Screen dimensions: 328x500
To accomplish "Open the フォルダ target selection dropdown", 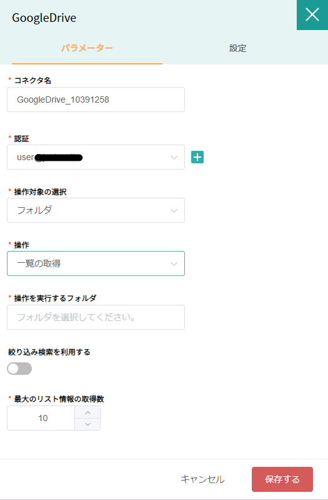I will point(96,210).
